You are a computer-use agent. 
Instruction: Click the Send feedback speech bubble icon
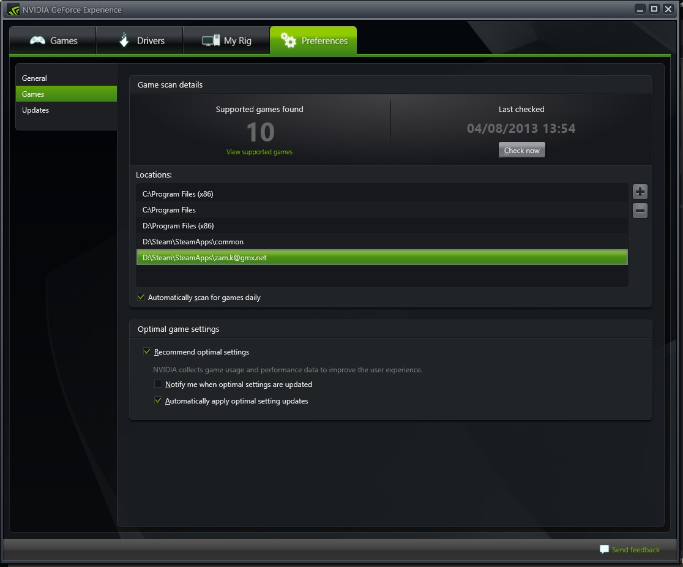603,549
